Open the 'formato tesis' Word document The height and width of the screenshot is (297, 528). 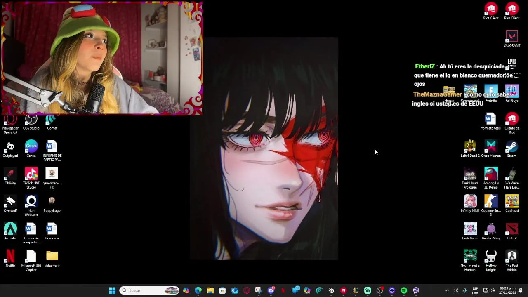pyautogui.click(x=490, y=121)
